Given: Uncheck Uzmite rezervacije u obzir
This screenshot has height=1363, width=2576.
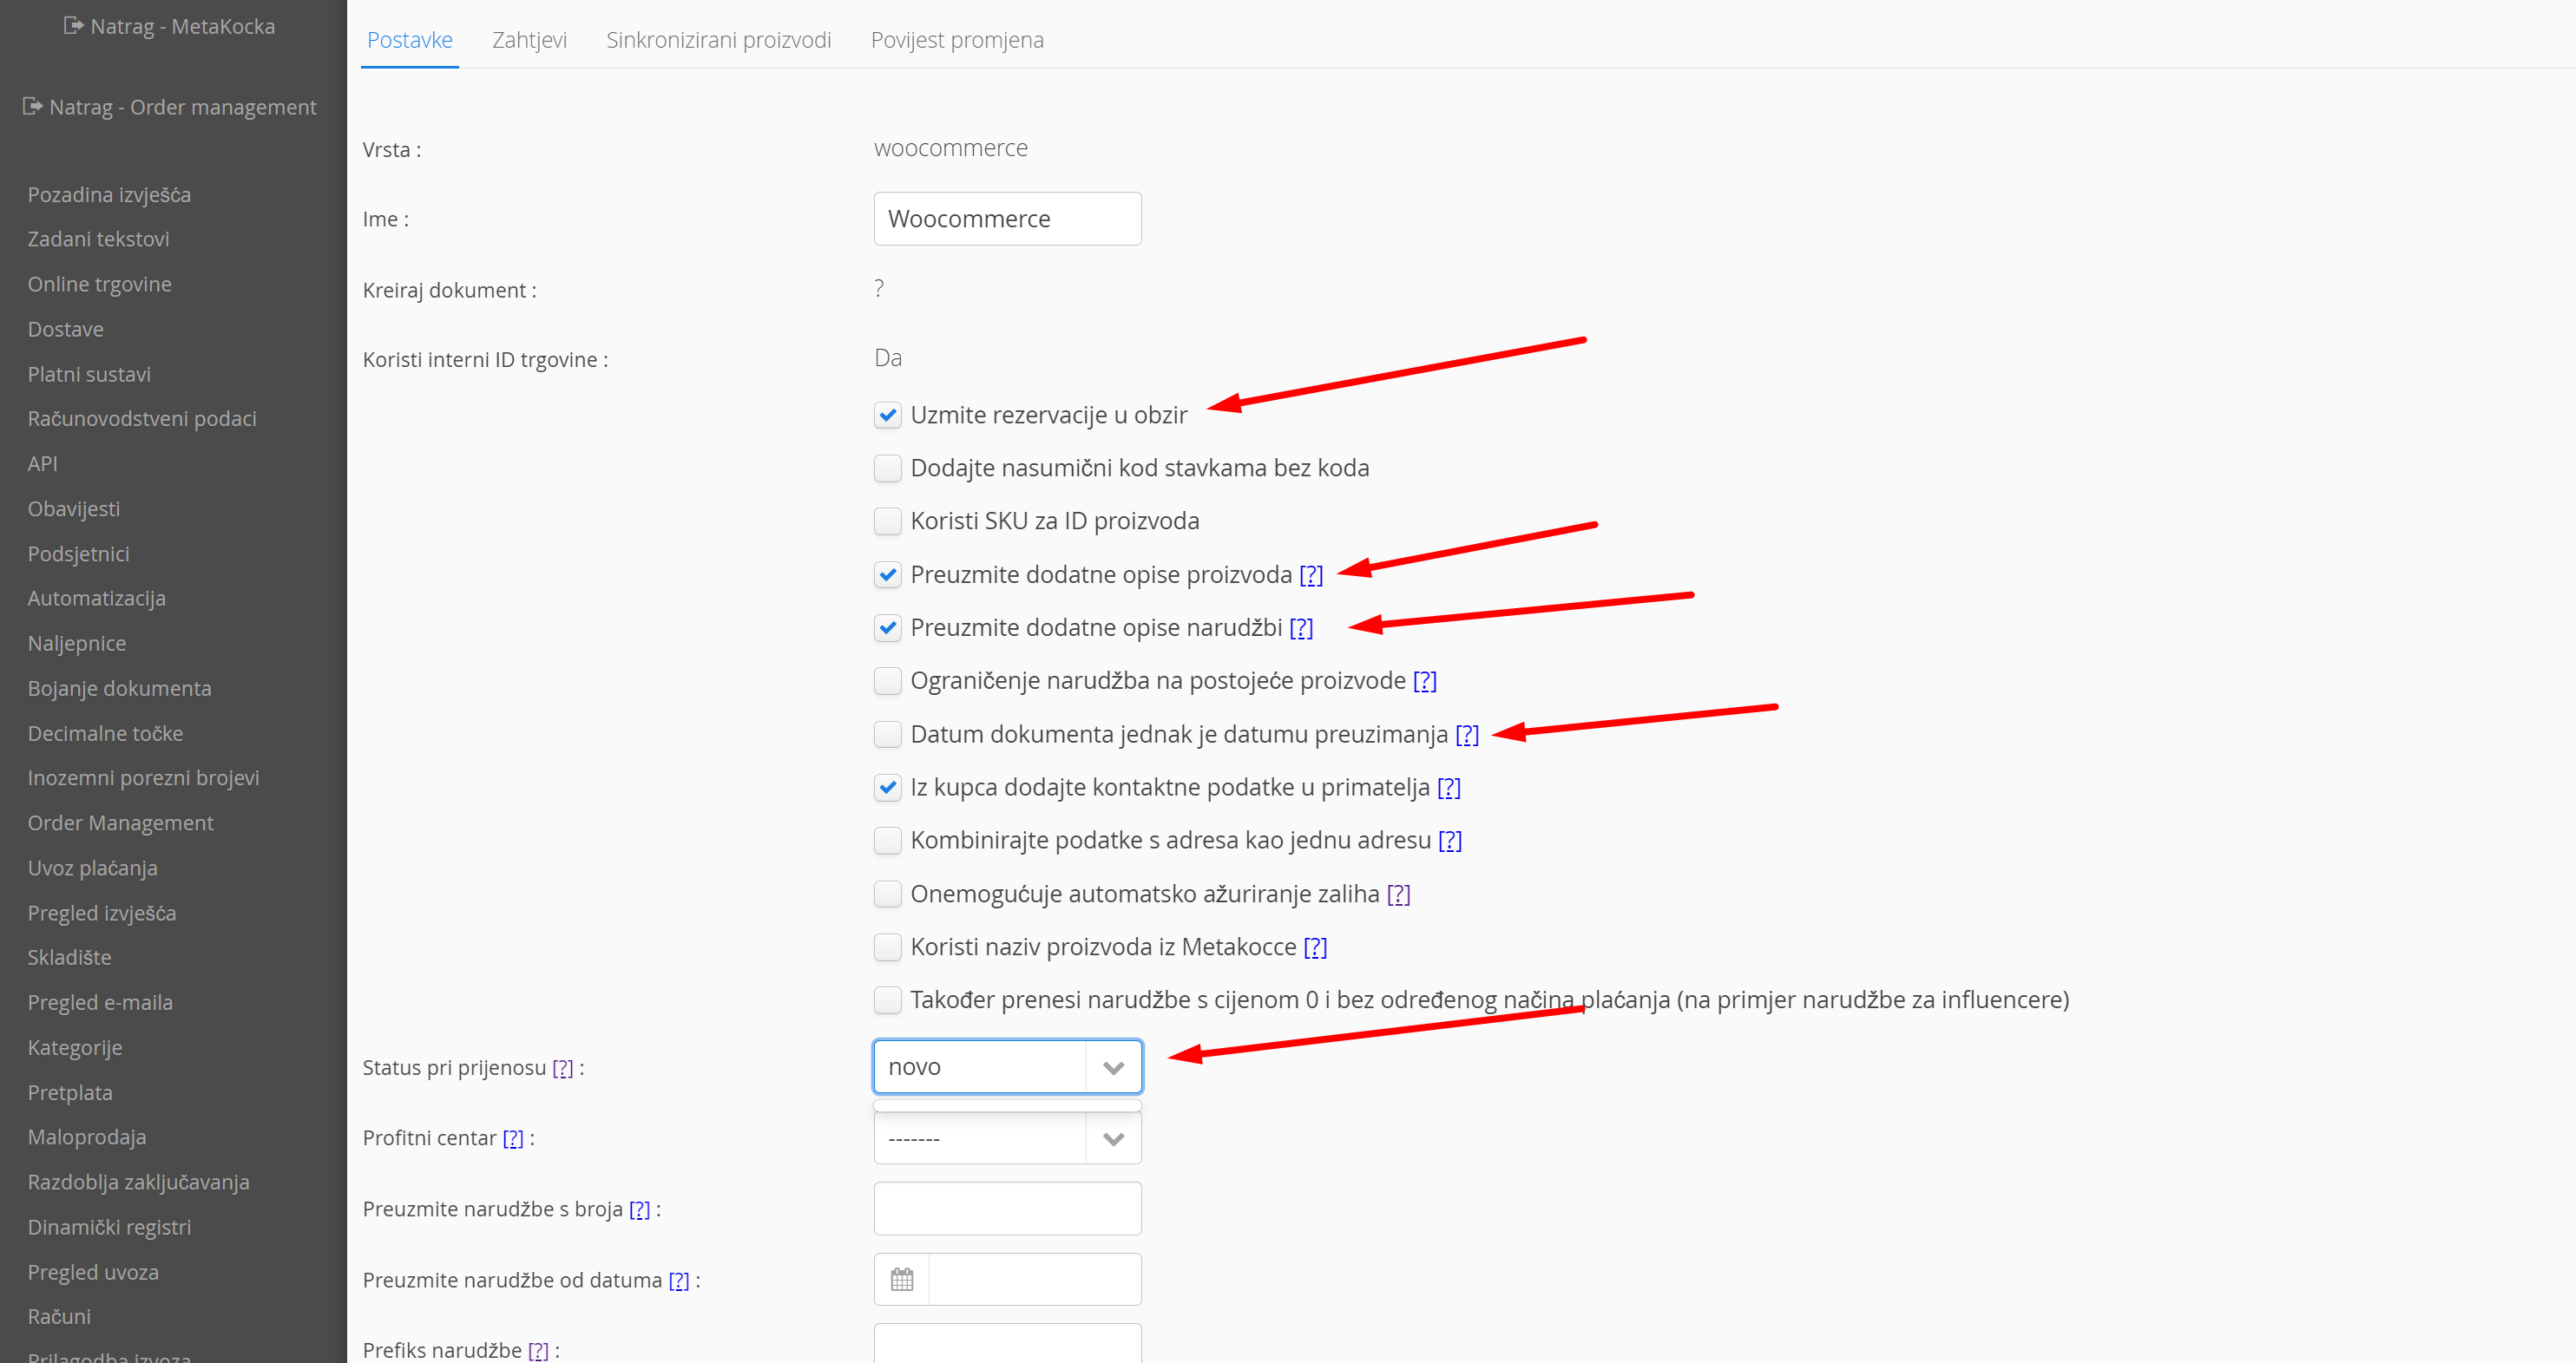Looking at the screenshot, I should pos(887,415).
